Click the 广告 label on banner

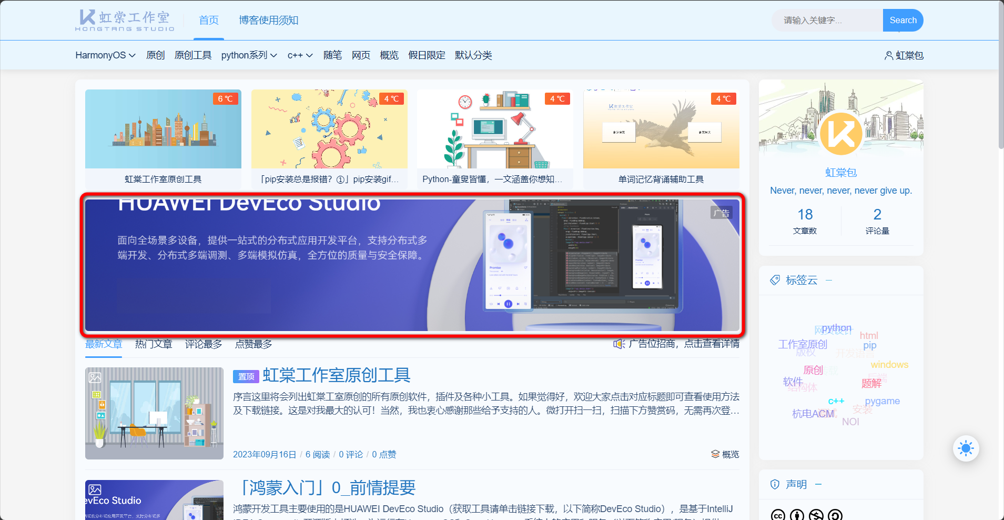pyautogui.click(x=722, y=213)
